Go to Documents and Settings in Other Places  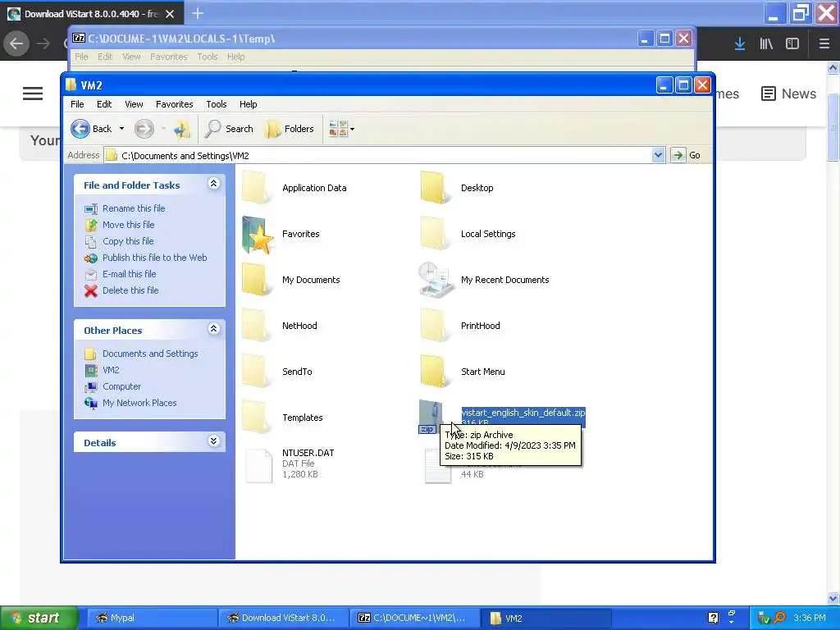point(150,354)
